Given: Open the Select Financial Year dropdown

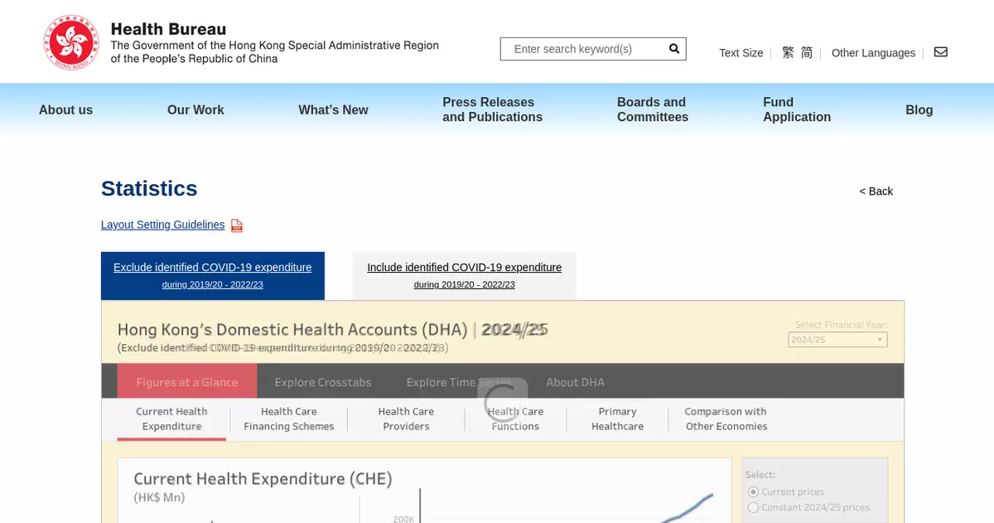Looking at the screenshot, I should tap(837, 340).
